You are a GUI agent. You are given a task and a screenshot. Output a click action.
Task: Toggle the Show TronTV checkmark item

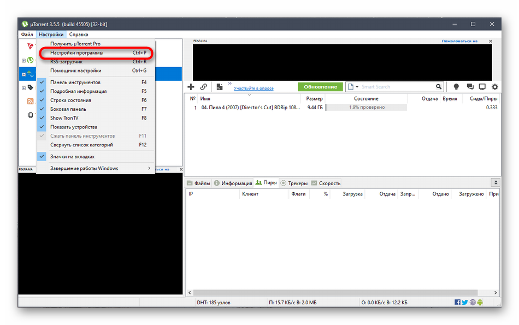(x=96, y=118)
